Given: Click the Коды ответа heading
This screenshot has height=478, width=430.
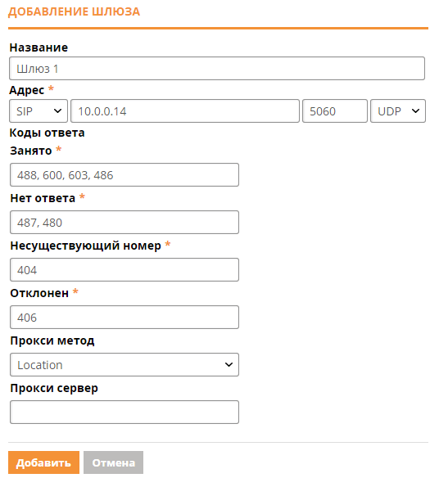Looking at the screenshot, I should 47,133.
